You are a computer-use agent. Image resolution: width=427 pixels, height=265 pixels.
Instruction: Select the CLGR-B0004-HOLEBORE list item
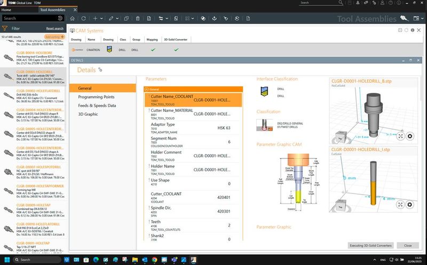(x=33, y=58)
